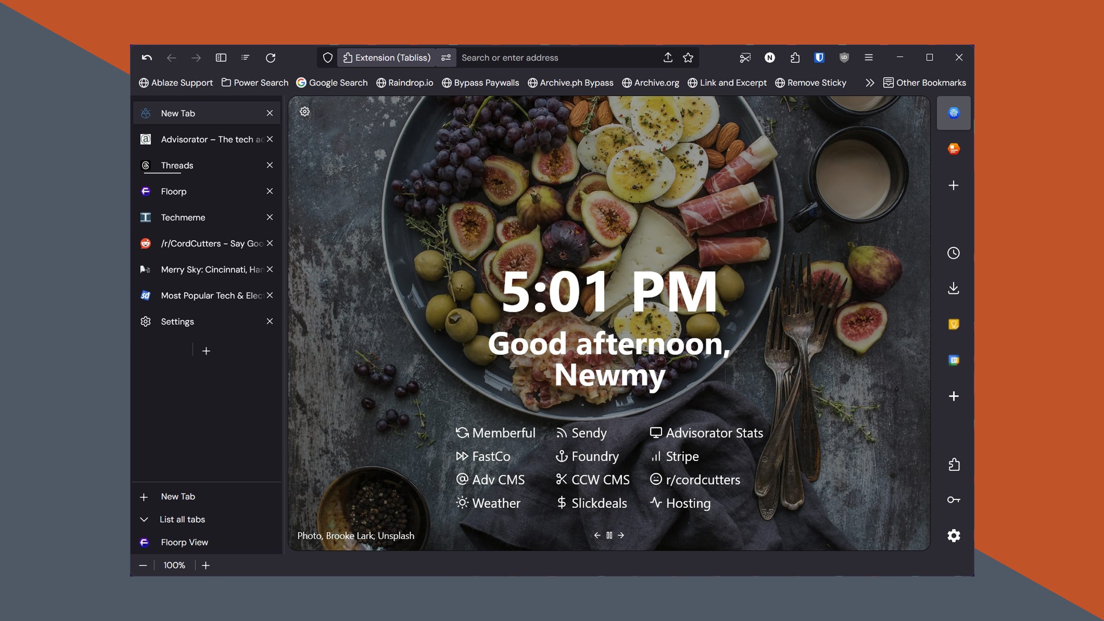Open the hamburger menu
The height and width of the screenshot is (621, 1104).
[x=869, y=57]
